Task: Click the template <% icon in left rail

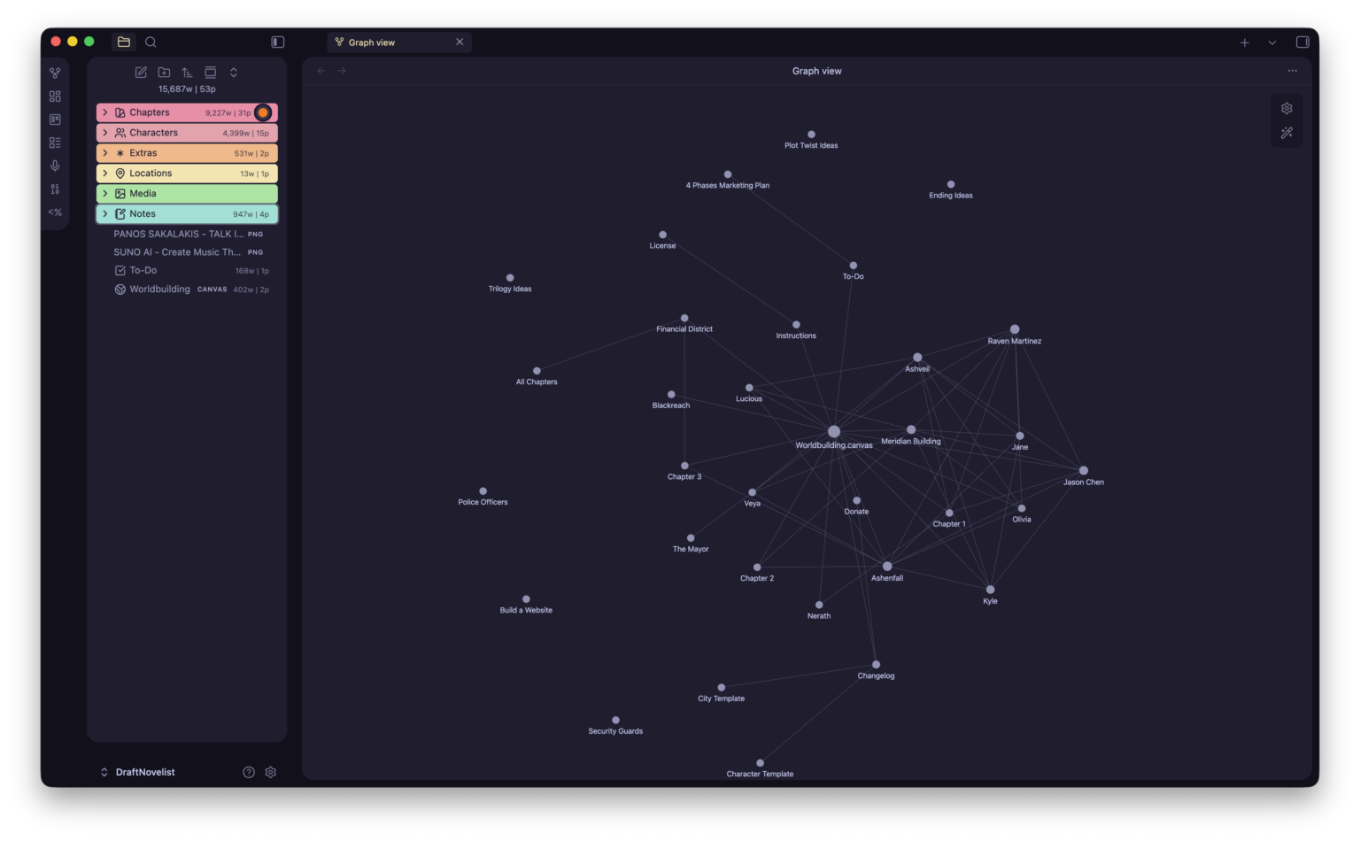Action: click(54, 212)
